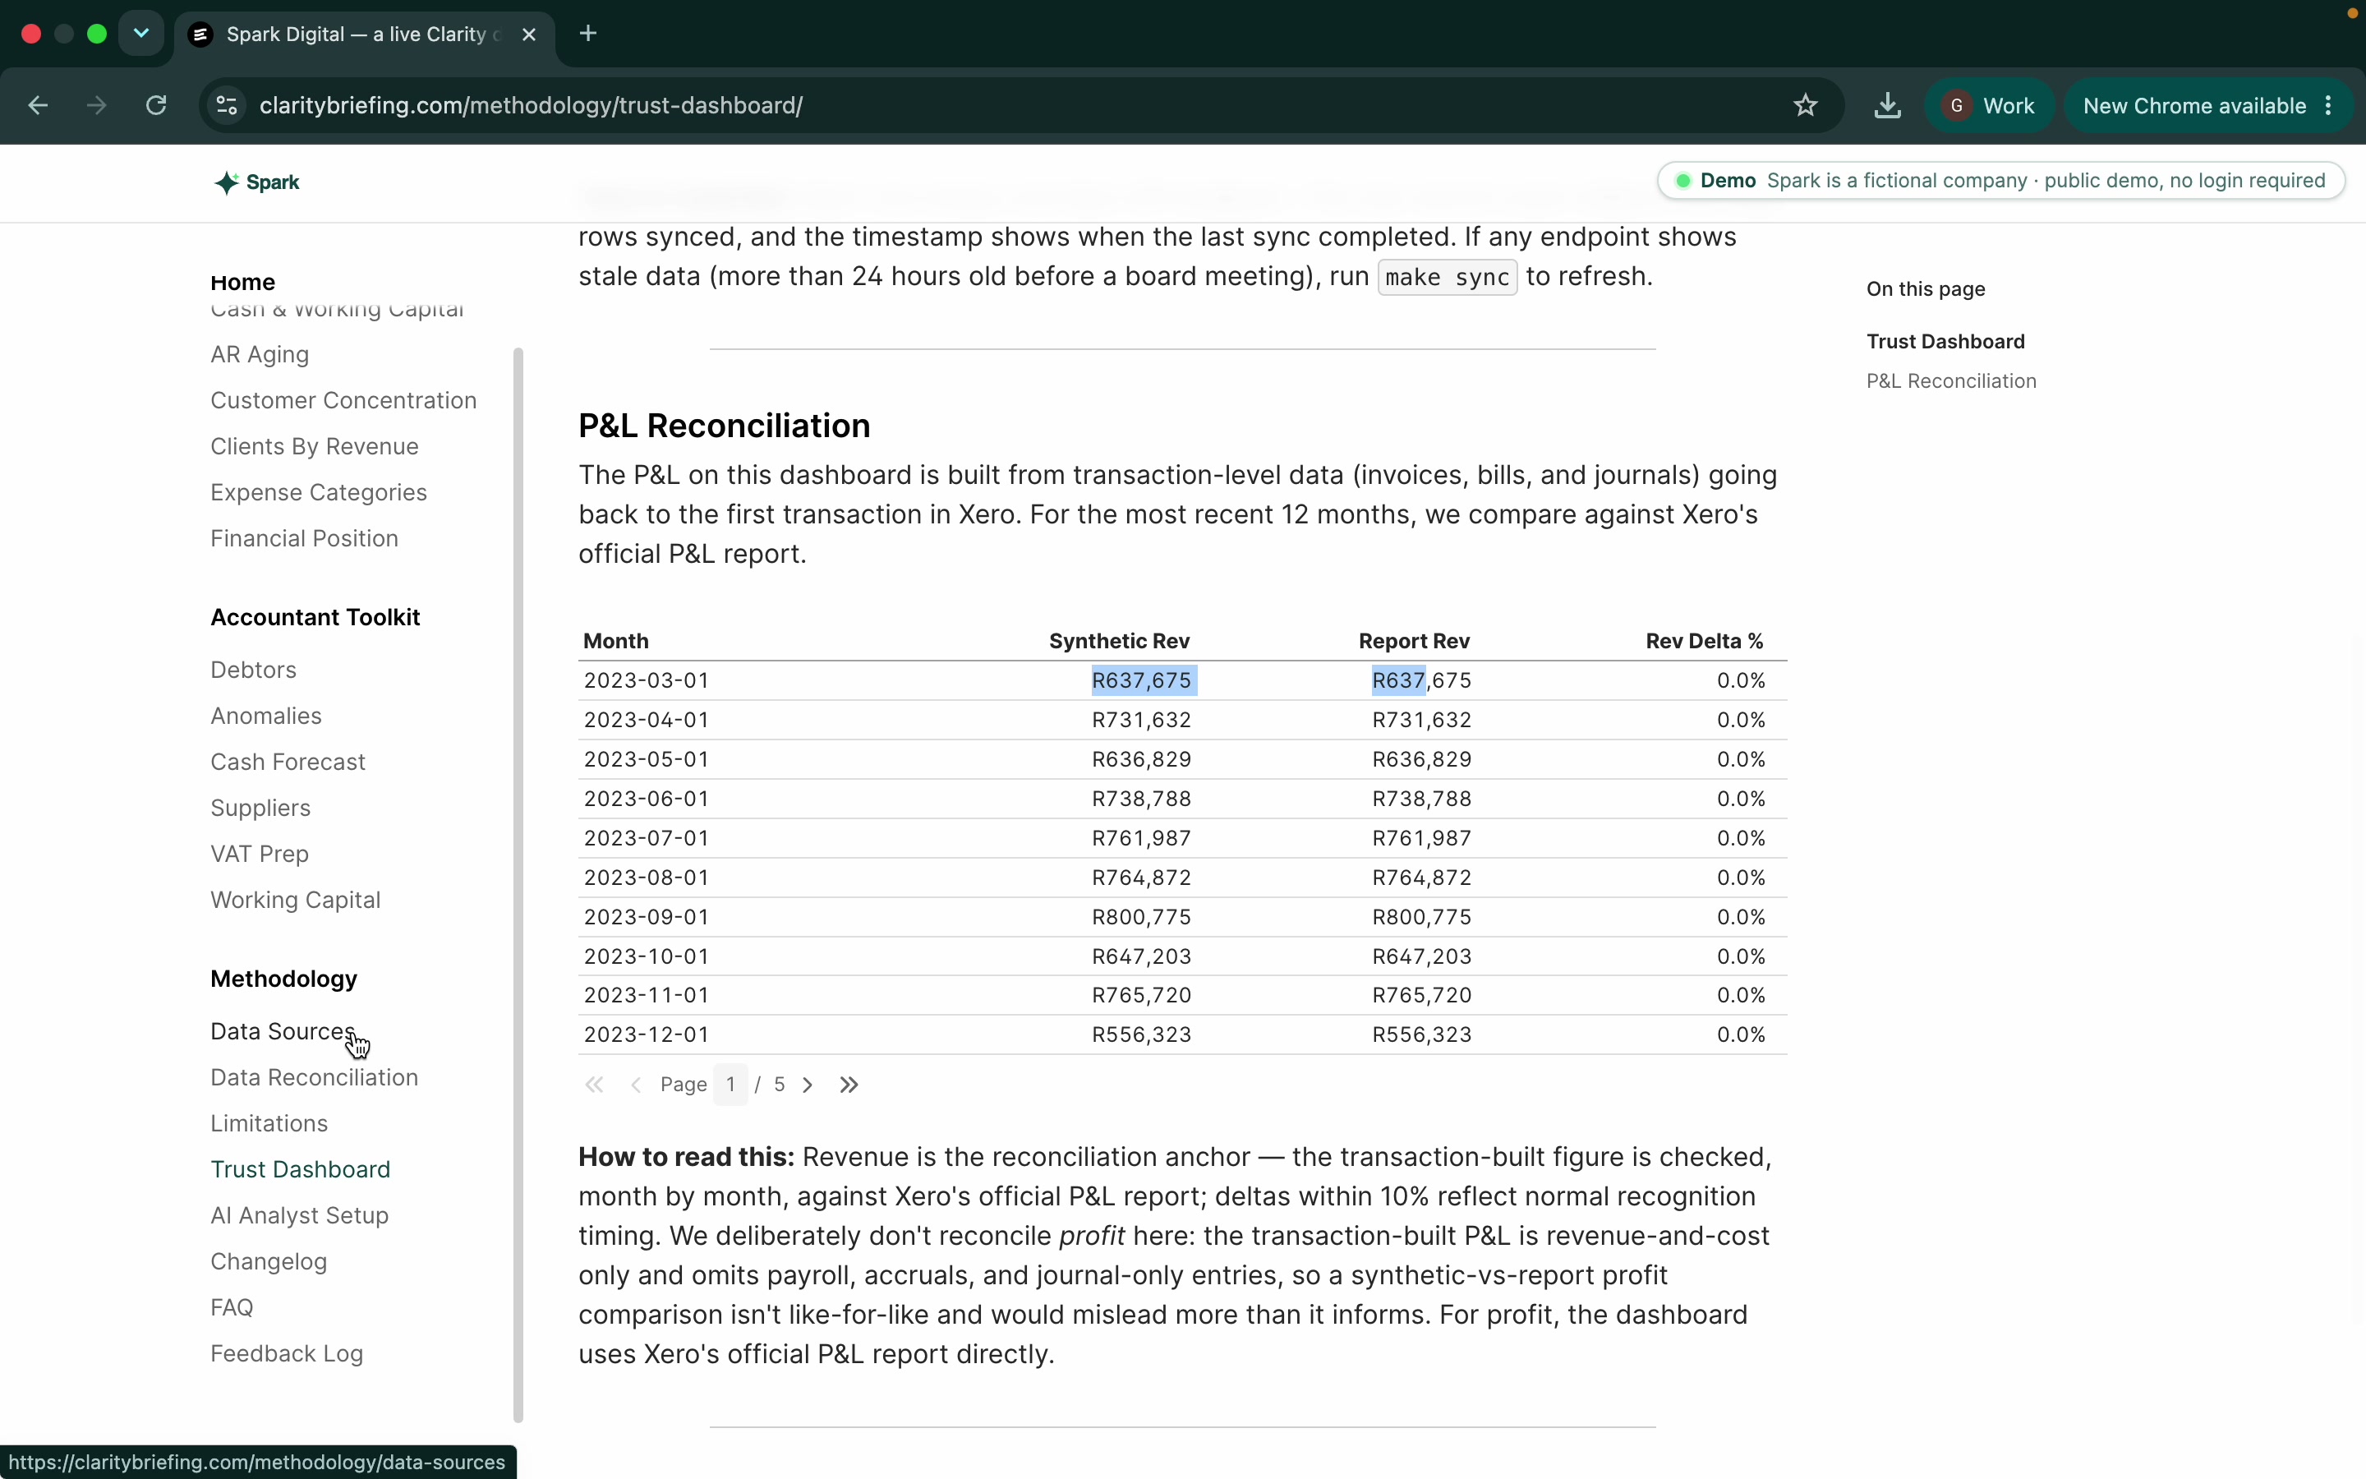Image resolution: width=2366 pixels, height=1479 pixels.
Task: Reload the page
Action: click(156, 106)
